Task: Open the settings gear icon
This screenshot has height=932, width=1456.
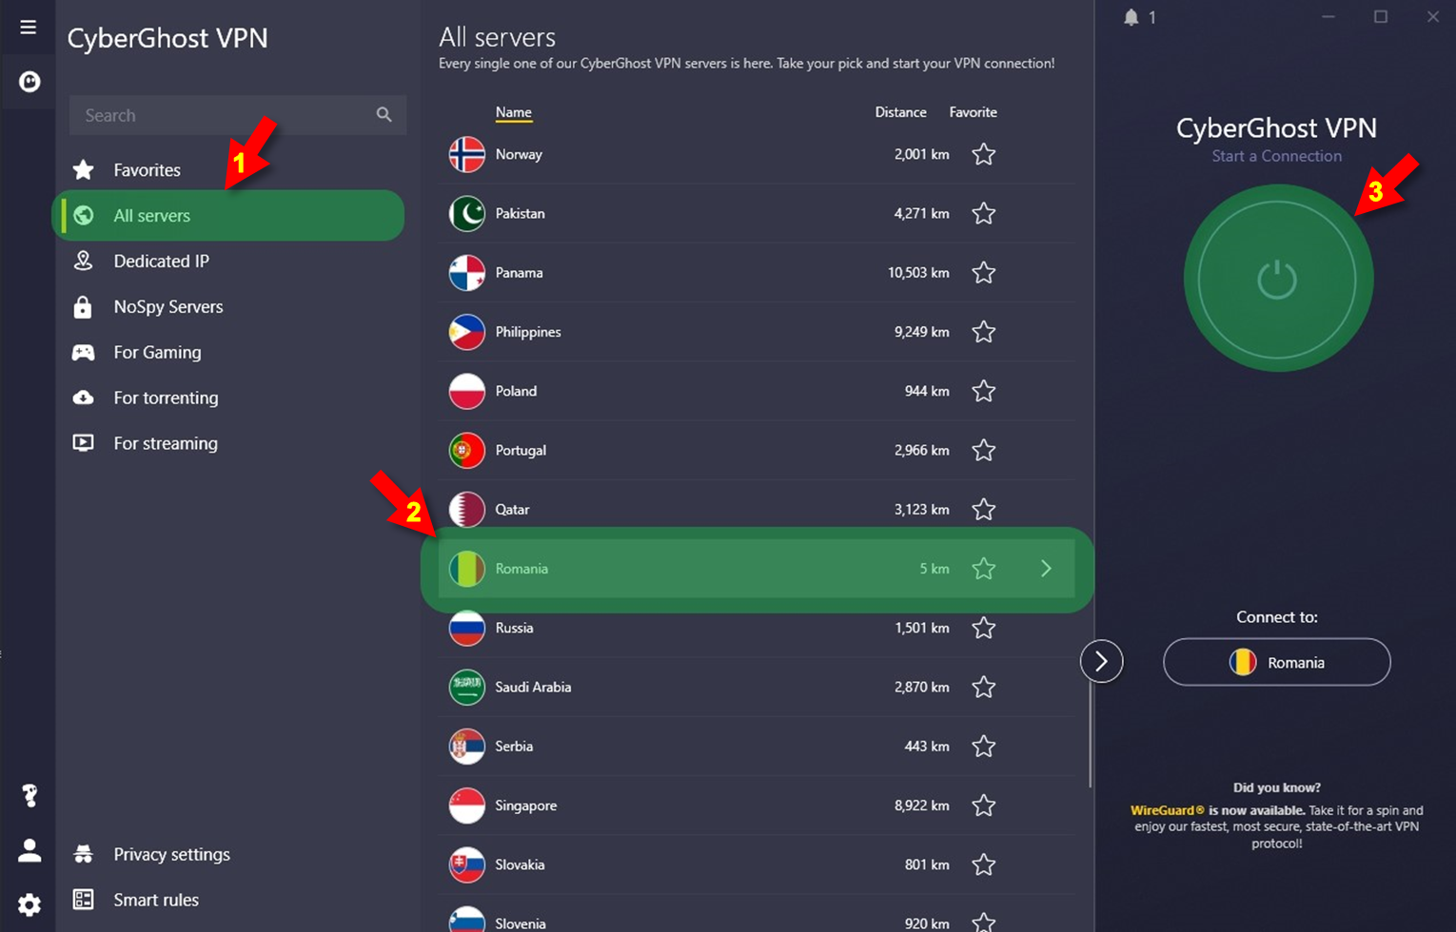Action: pos(30,904)
